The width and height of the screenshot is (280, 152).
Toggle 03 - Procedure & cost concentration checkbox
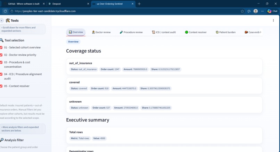coord(1,62)
